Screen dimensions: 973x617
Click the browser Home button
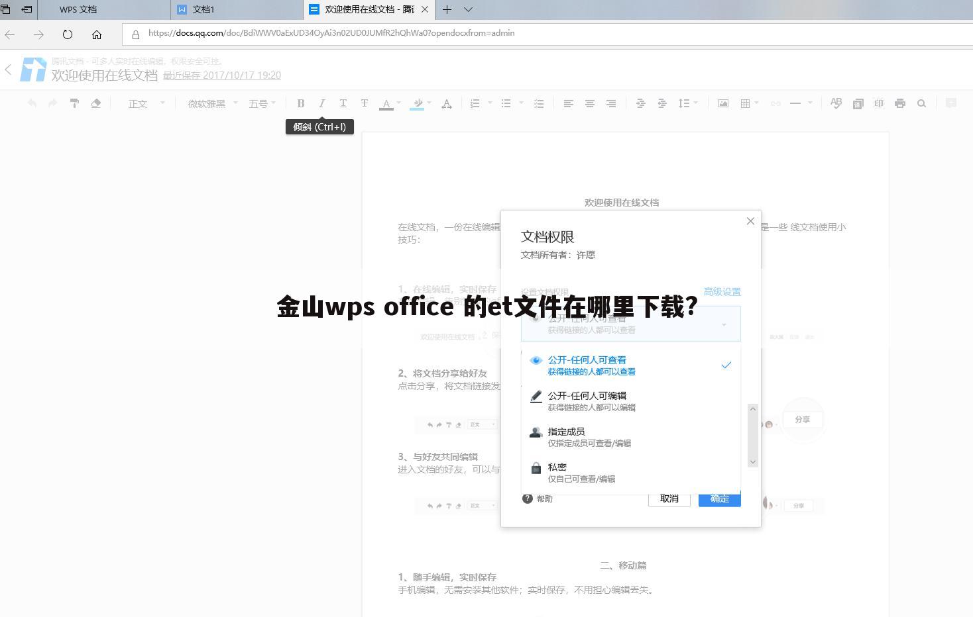(97, 34)
